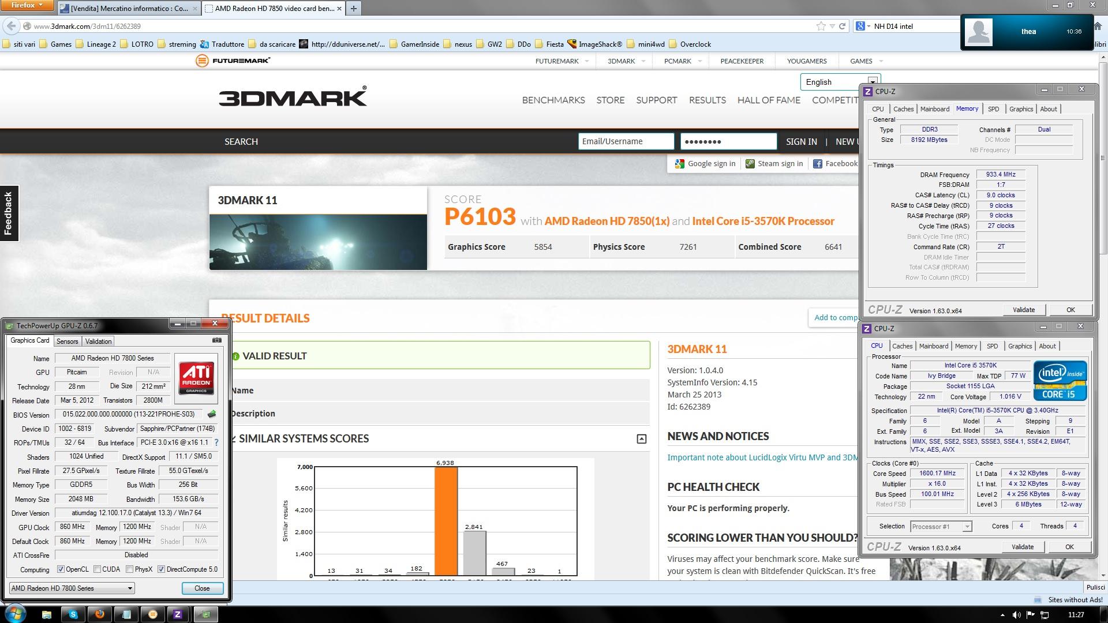Screen dimensions: 1108x623
Task: Click the thea Skype notification avatar
Action: click(x=978, y=32)
